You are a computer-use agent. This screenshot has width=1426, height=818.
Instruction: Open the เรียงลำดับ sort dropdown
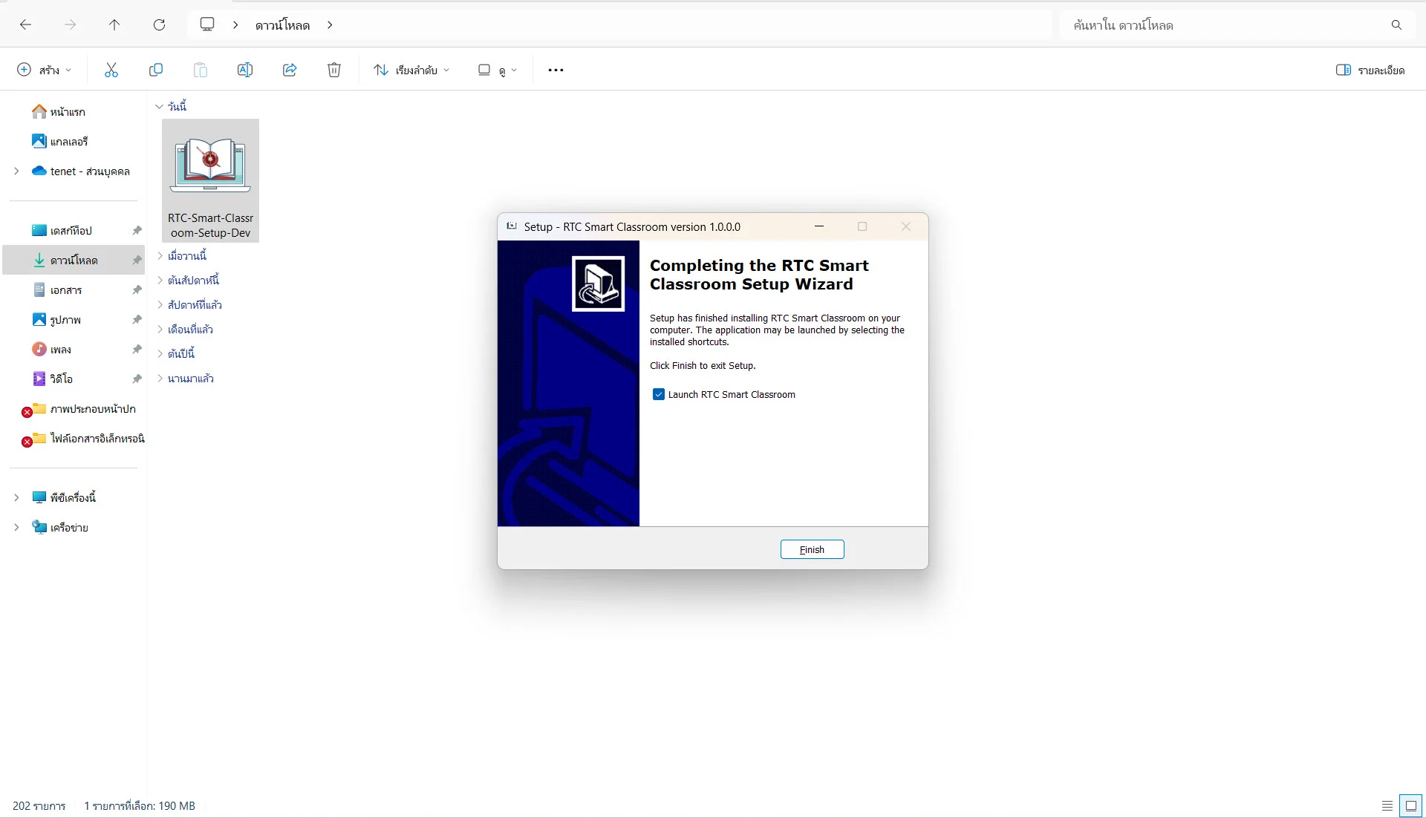(x=411, y=70)
